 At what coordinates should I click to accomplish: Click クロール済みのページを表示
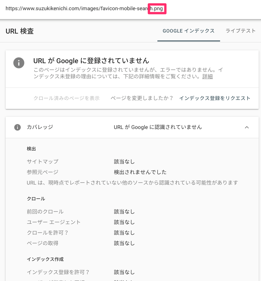66,98
